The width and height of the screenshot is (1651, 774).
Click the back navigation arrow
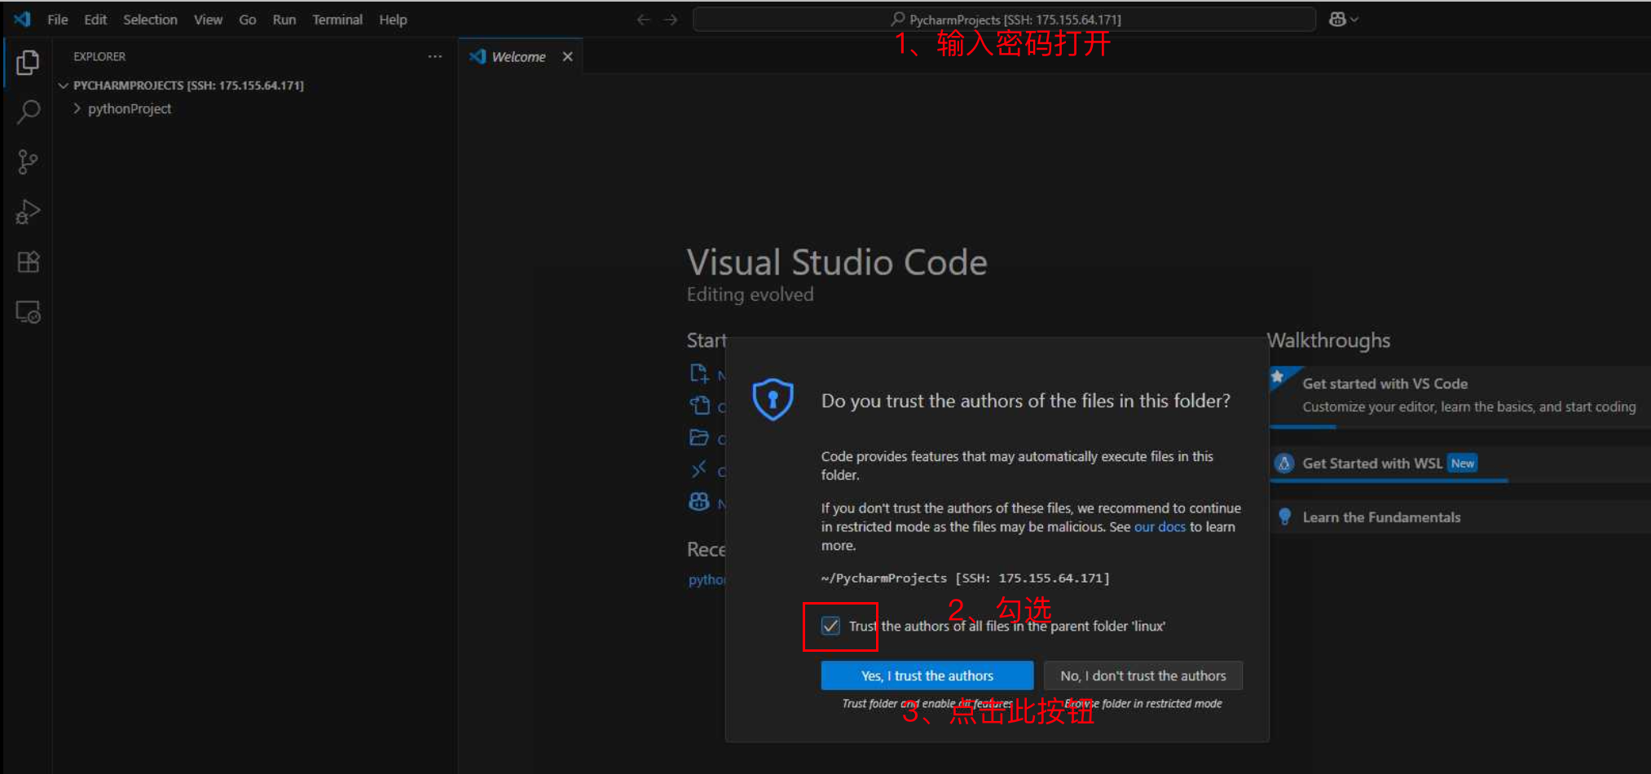click(643, 19)
